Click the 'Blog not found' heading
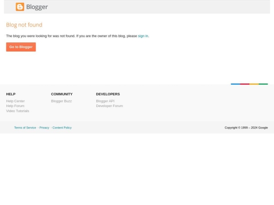This screenshot has width=274, height=205. coord(24,25)
